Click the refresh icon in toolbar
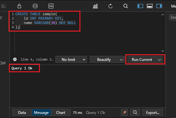The image size is (176, 118). coord(110,6)
